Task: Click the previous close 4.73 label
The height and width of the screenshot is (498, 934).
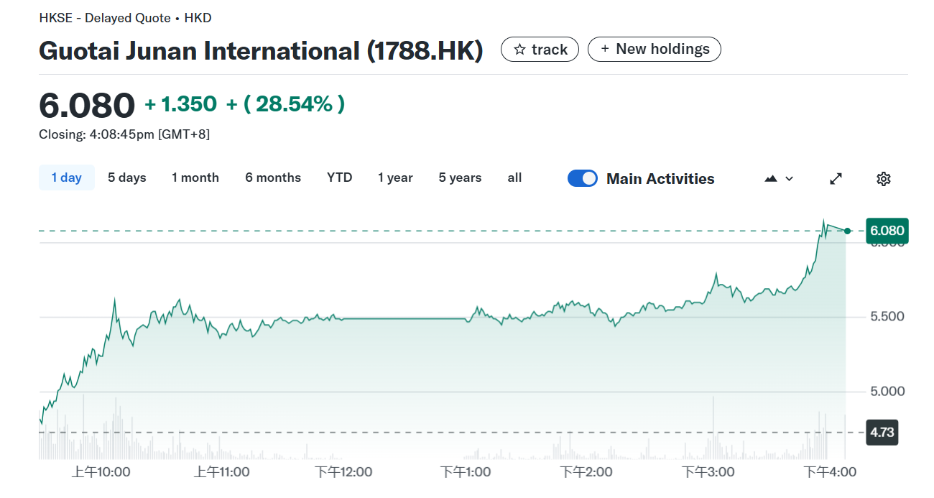Action: [882, 432]
